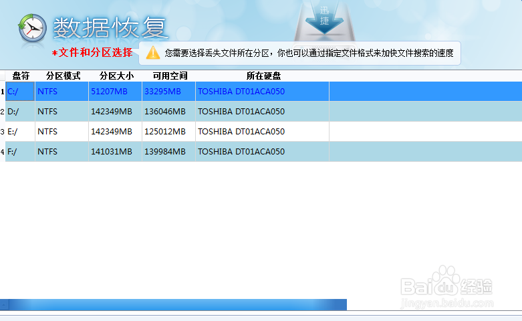Click the 136046MB free space cell
Image resolution: width=522 pixels, height=321 pixels.
click(169, 112)
